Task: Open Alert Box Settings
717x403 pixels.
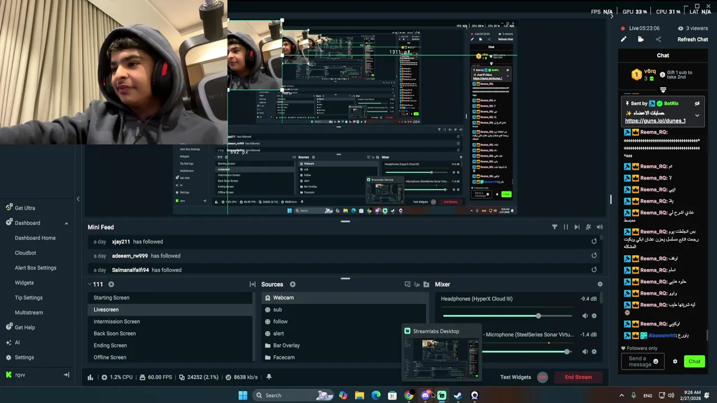Action: pos(35,268)
